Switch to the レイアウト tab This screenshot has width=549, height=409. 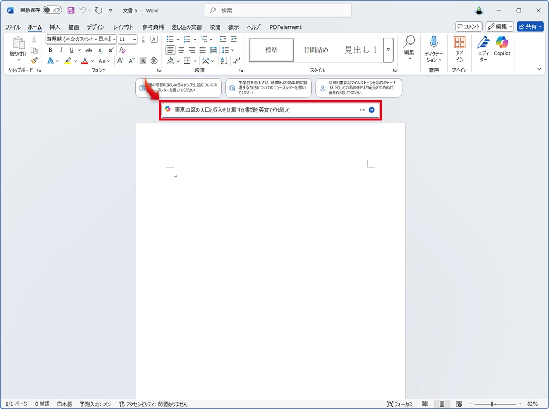click(x=123, y=27)
